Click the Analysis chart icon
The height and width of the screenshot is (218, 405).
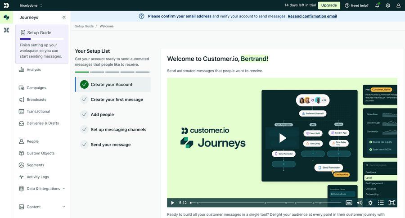(22, 69)
